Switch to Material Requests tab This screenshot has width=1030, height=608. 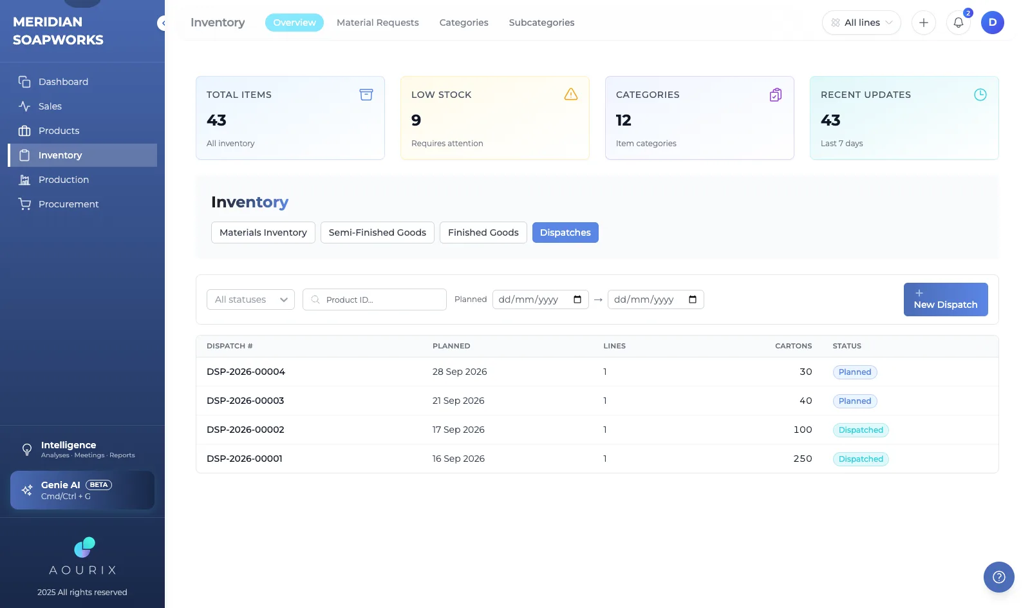click(378, 23)
